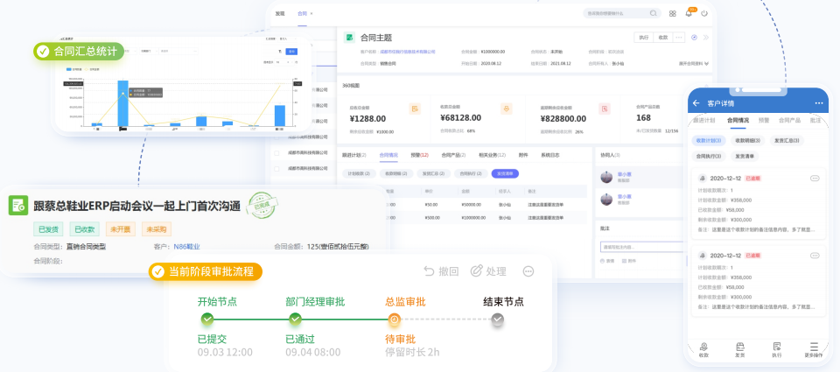Click the magnifier icon in the search box
The image size is (840, 372).
654,13
